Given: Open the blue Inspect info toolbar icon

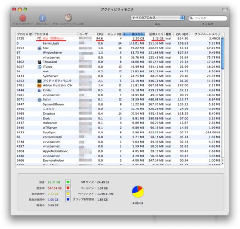Looking at the screenshot, I should 43,18.
